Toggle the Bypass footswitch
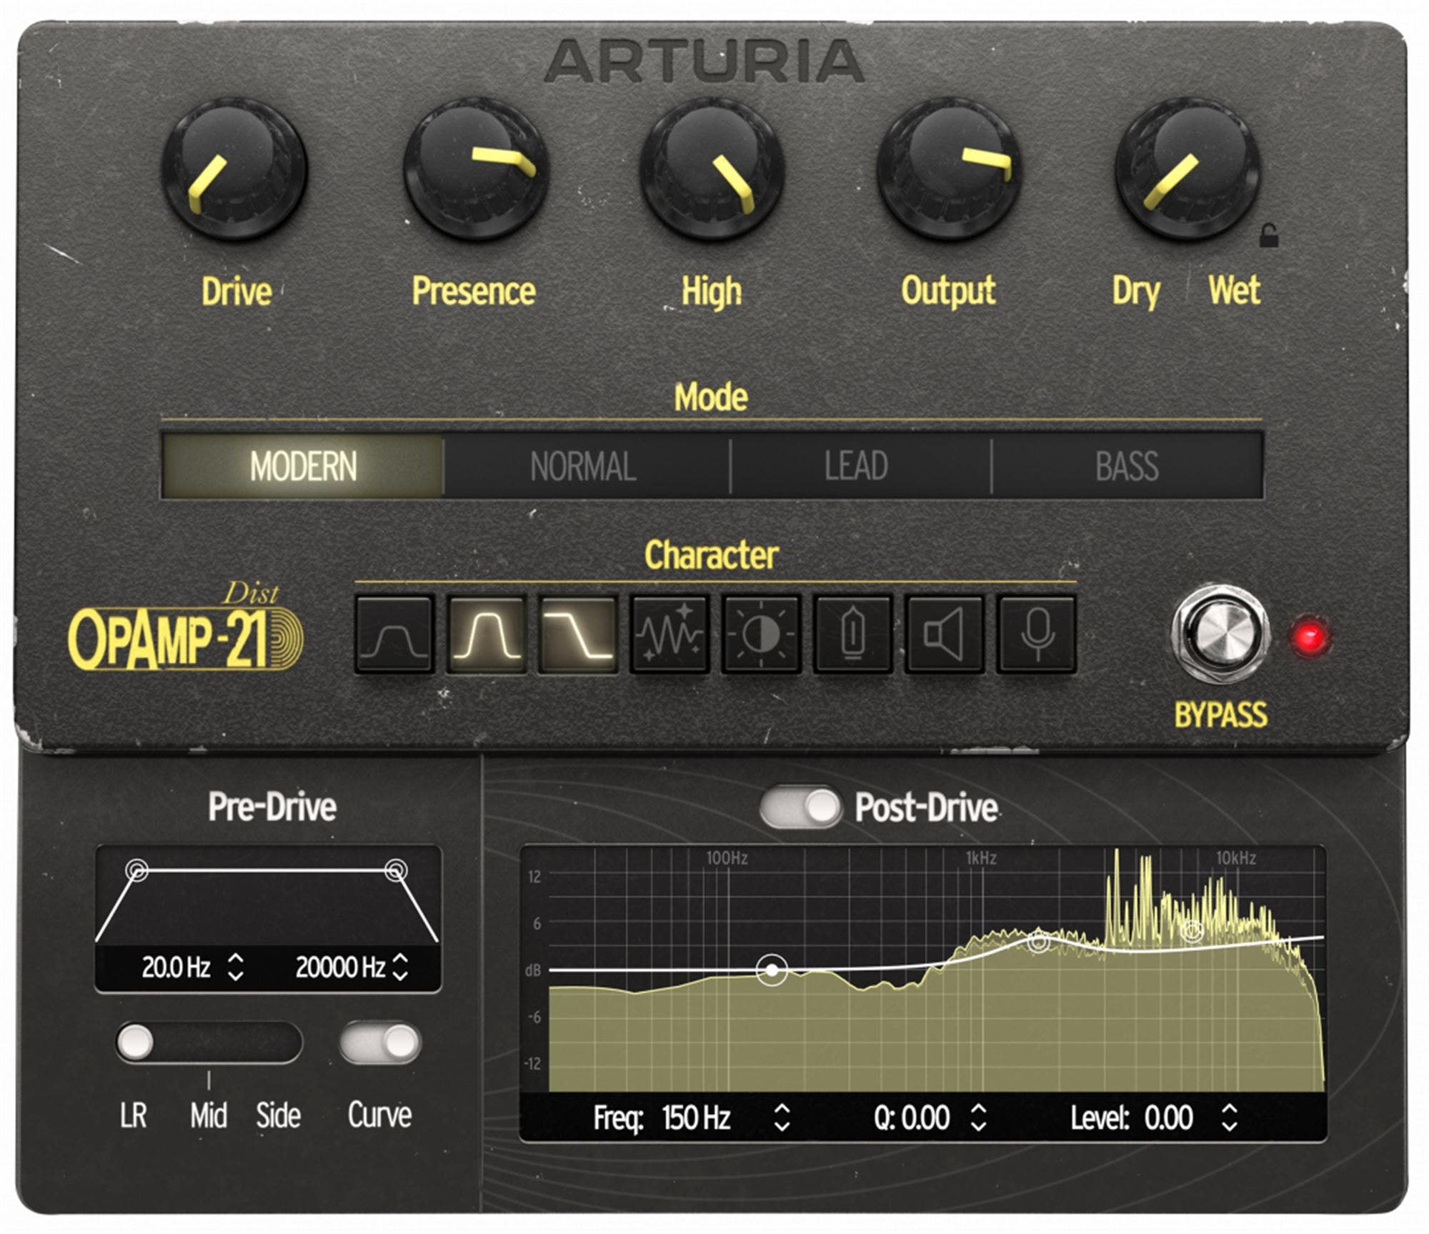1429x1234 pixels. point(1220,633)
